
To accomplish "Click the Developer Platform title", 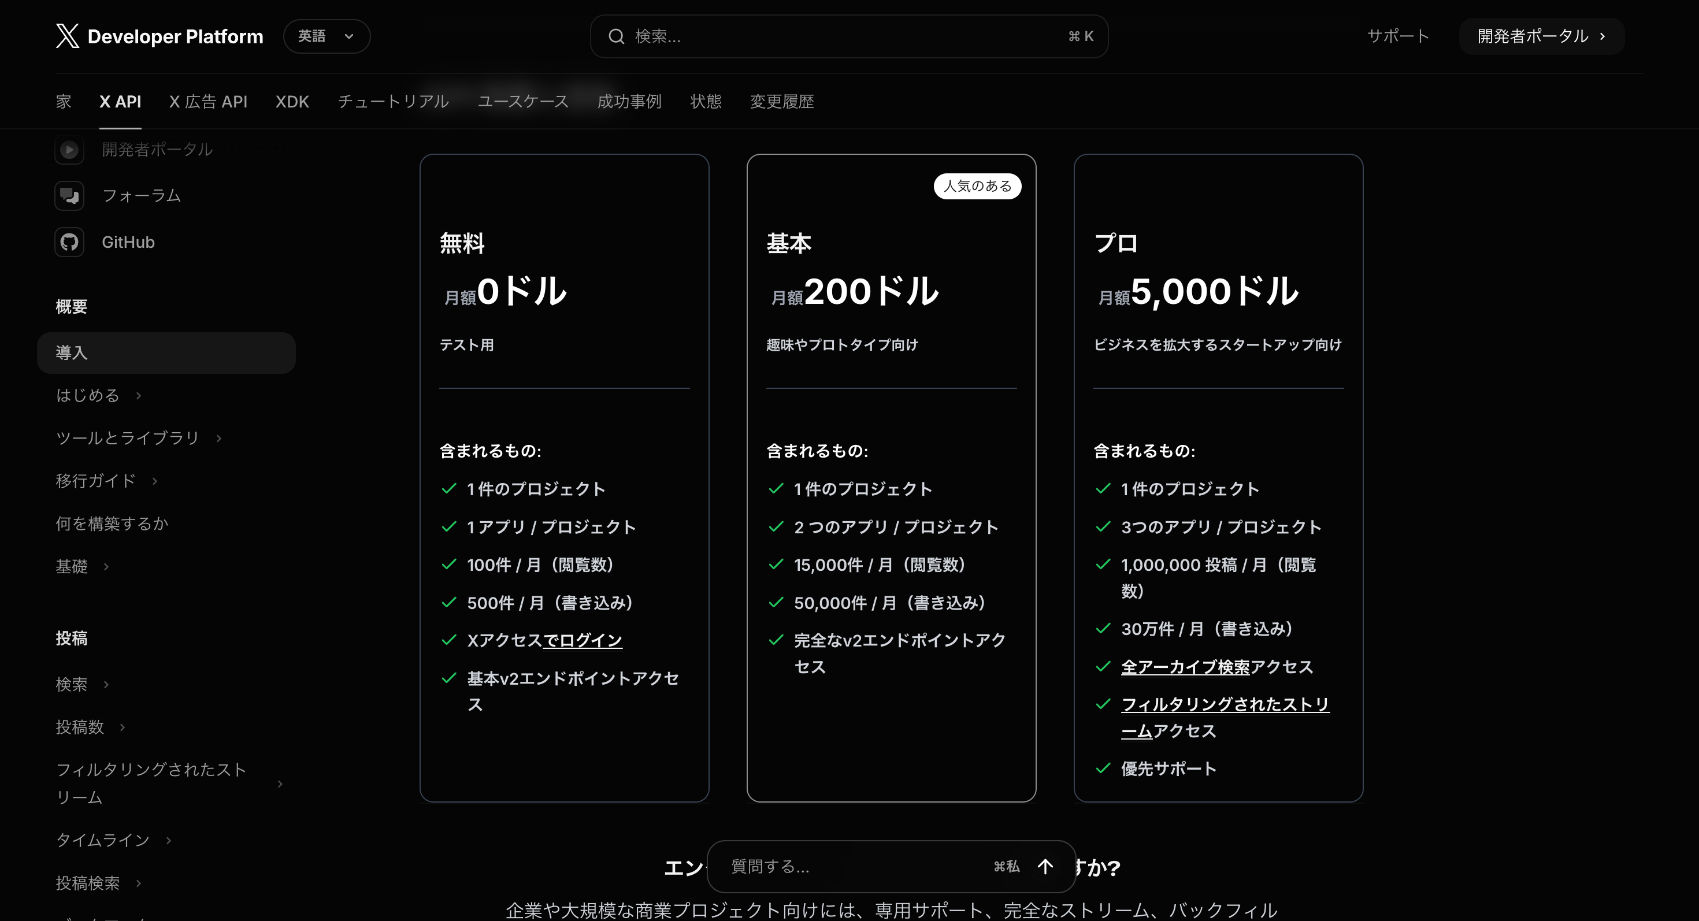I will 176,36.
